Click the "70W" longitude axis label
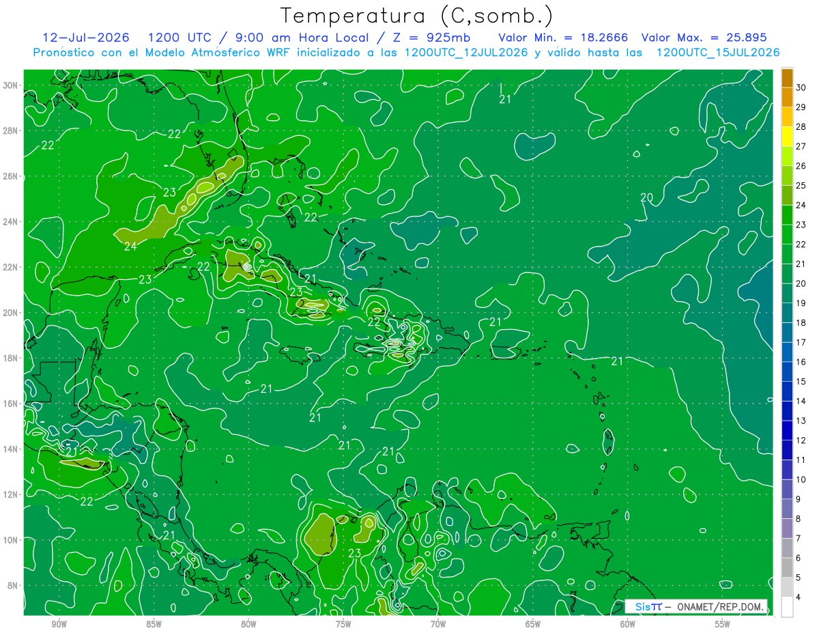 pyautogui.click(x=438, y=623)
